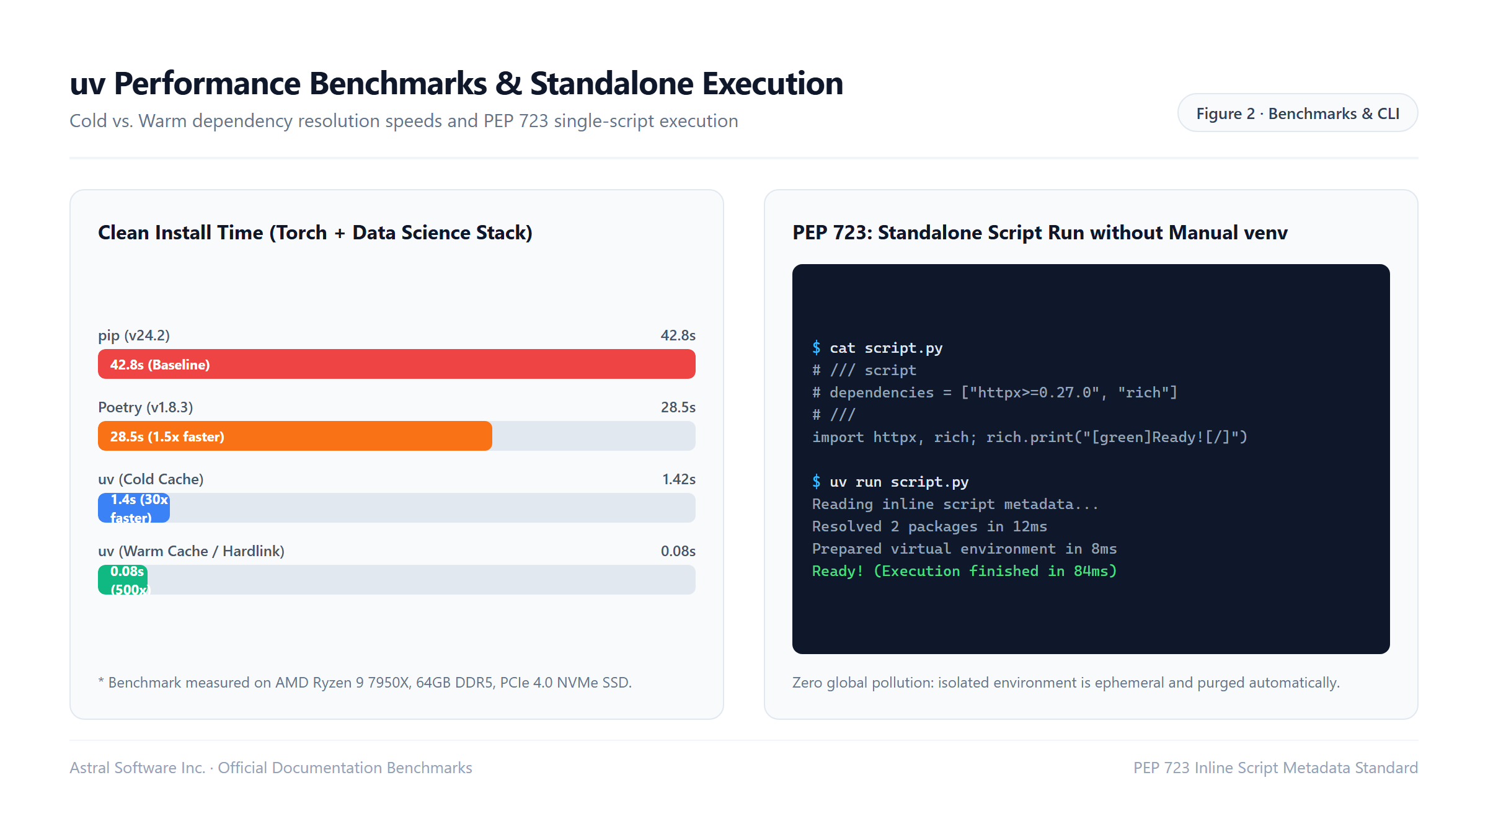Screen dimensions: 1488x837
Task: Click the AMD Ryzen benchmark footnote
Action: (365, 683)
